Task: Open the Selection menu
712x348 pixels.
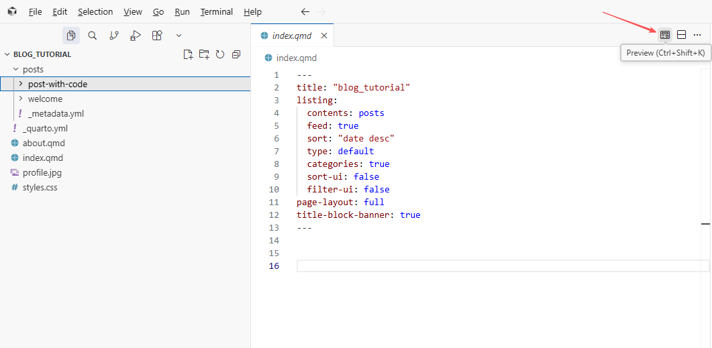Action: pyautogui.click(x=95, y=12)
